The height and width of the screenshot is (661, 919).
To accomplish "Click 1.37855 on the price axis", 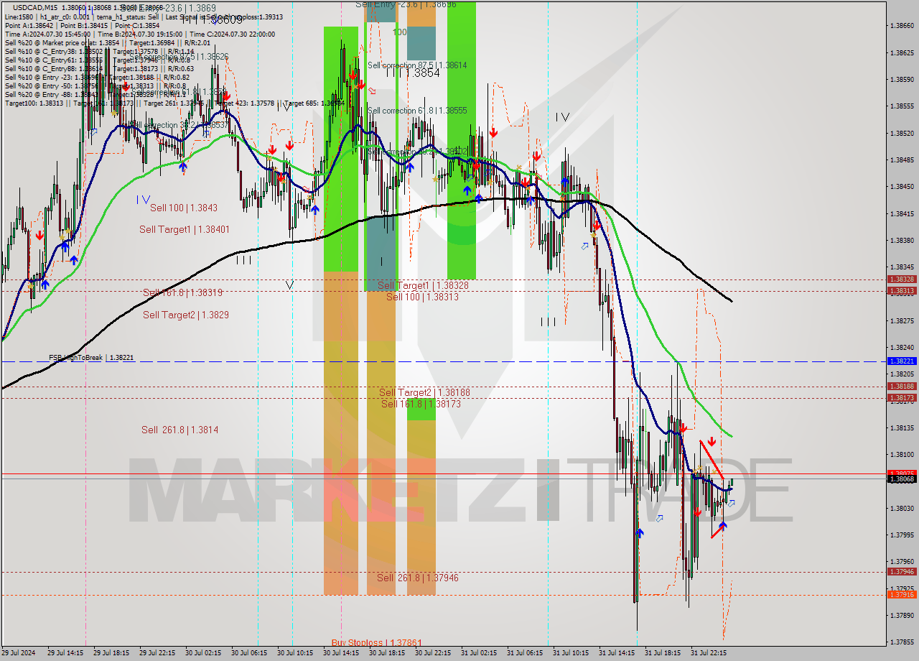I will 902,642.
